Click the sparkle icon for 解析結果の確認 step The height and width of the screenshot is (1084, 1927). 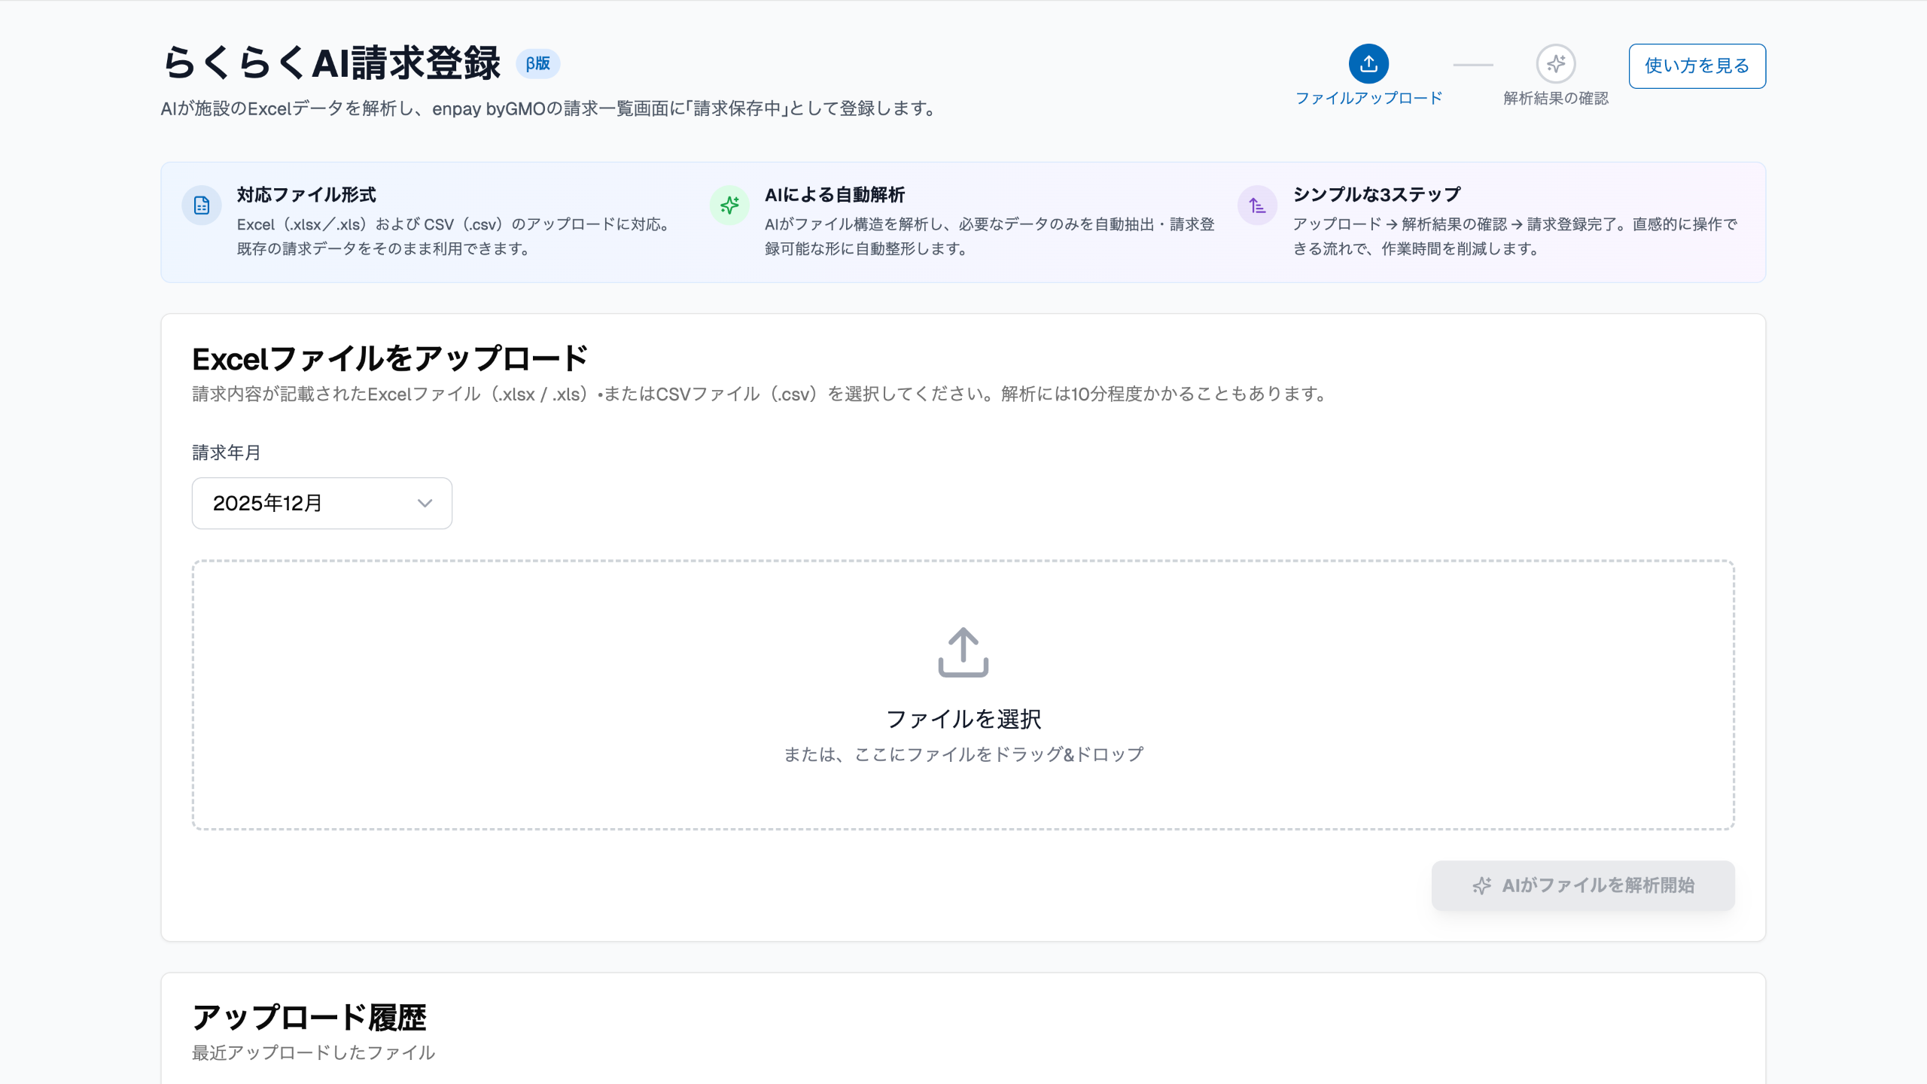(x=1556, y=64)
